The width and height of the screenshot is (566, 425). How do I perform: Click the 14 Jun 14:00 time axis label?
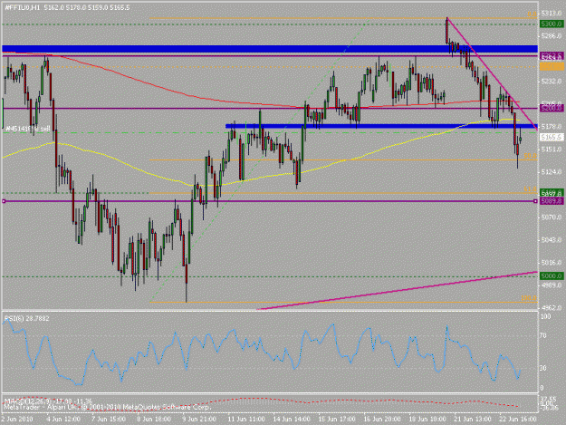point(292,420)
